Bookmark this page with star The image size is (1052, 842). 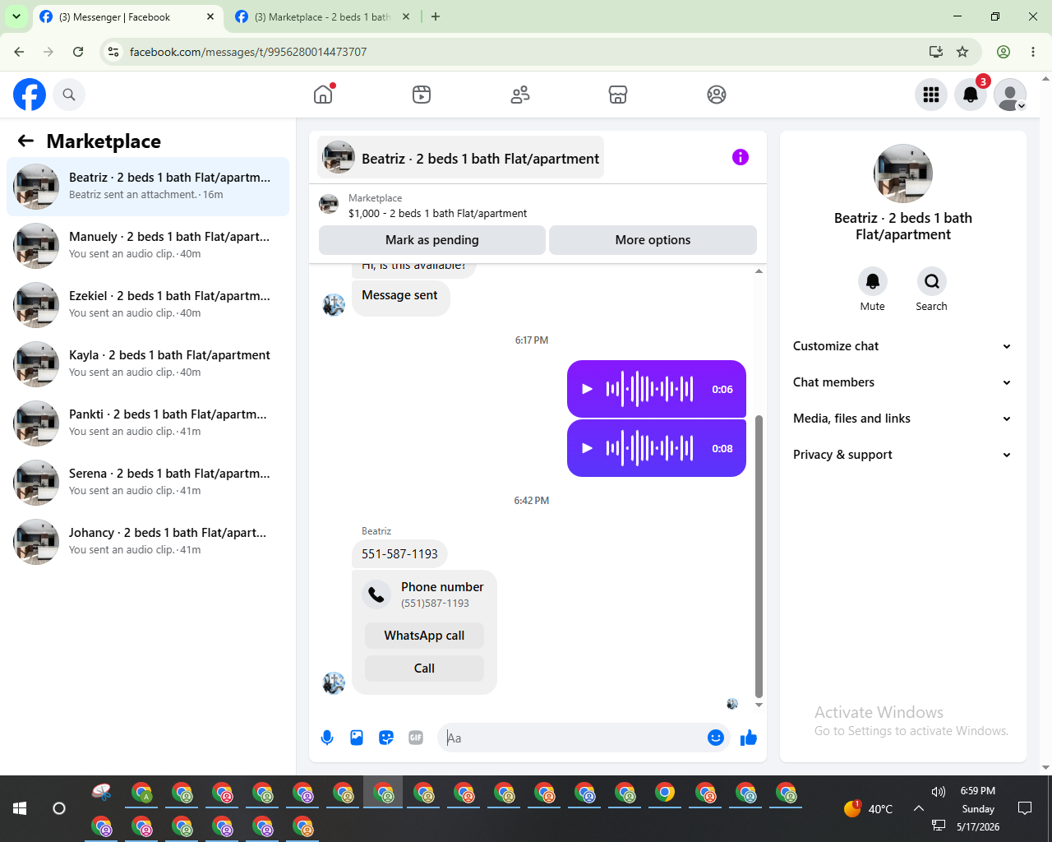coord(962,52)
